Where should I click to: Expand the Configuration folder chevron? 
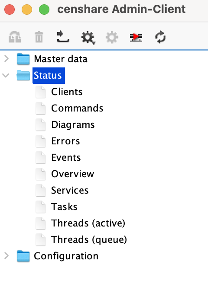[x=6, y=256]
